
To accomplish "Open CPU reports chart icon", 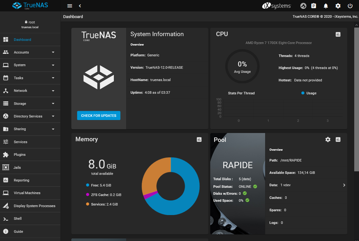I will point(338,34).
